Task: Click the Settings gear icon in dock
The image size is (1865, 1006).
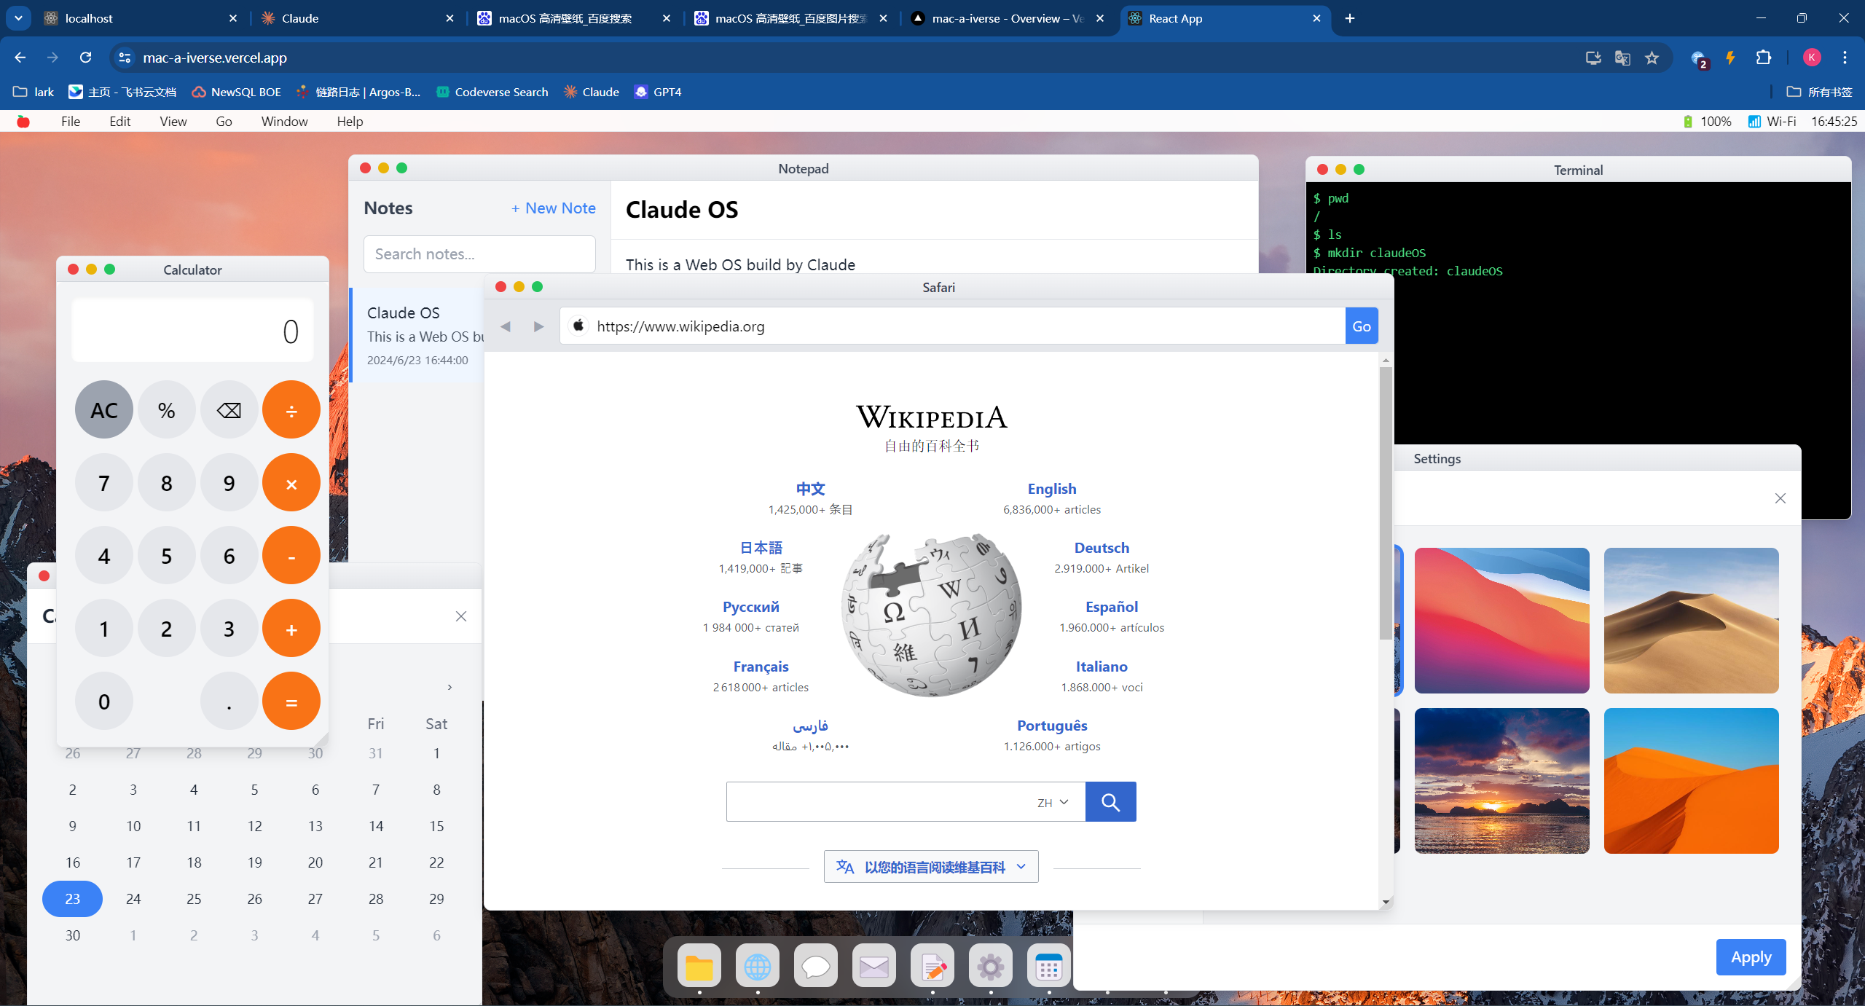Action: pos(990,967)
